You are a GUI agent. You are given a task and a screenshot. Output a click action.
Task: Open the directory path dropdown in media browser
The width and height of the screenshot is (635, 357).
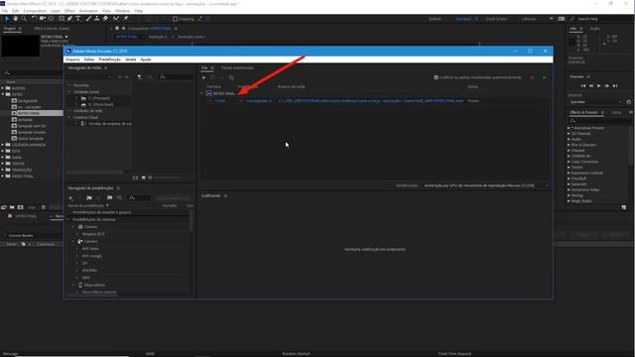(x=110, y=77)
